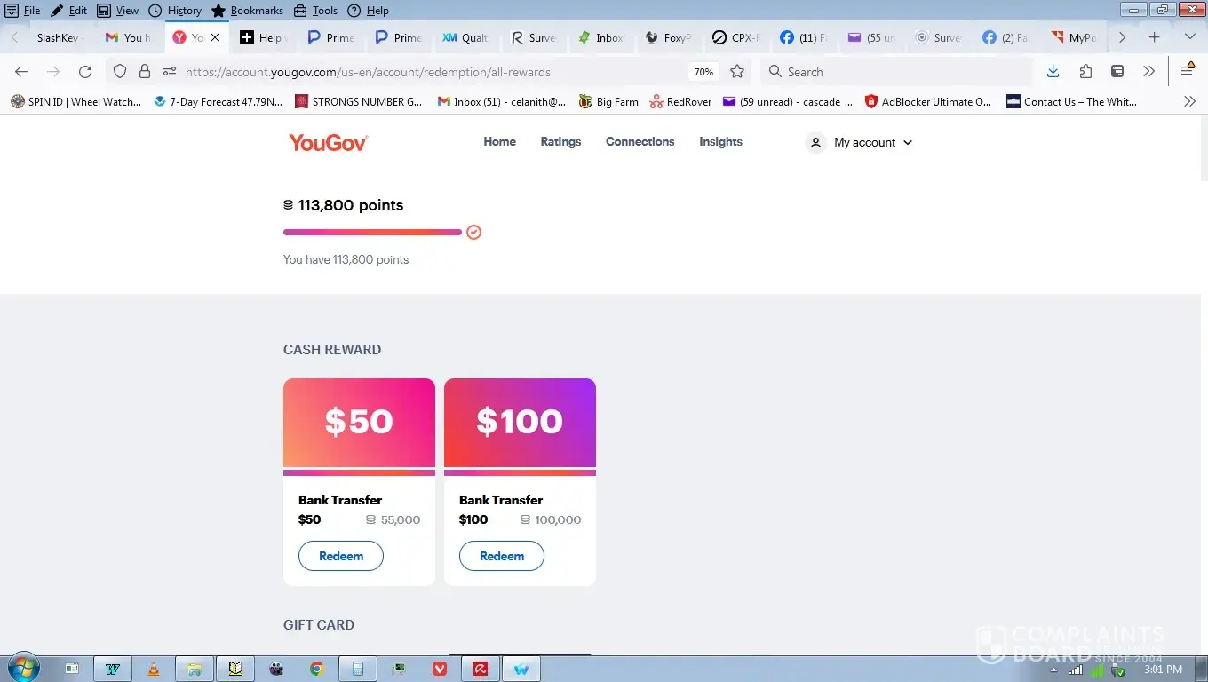This screenshot has width=1208, height=682.
Task: Open the Connections page
Action: click(640, 142)
